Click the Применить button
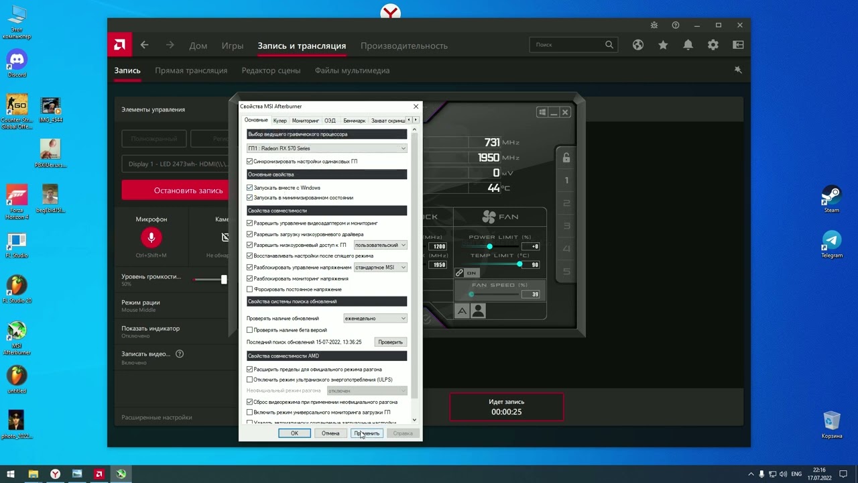 367,433
